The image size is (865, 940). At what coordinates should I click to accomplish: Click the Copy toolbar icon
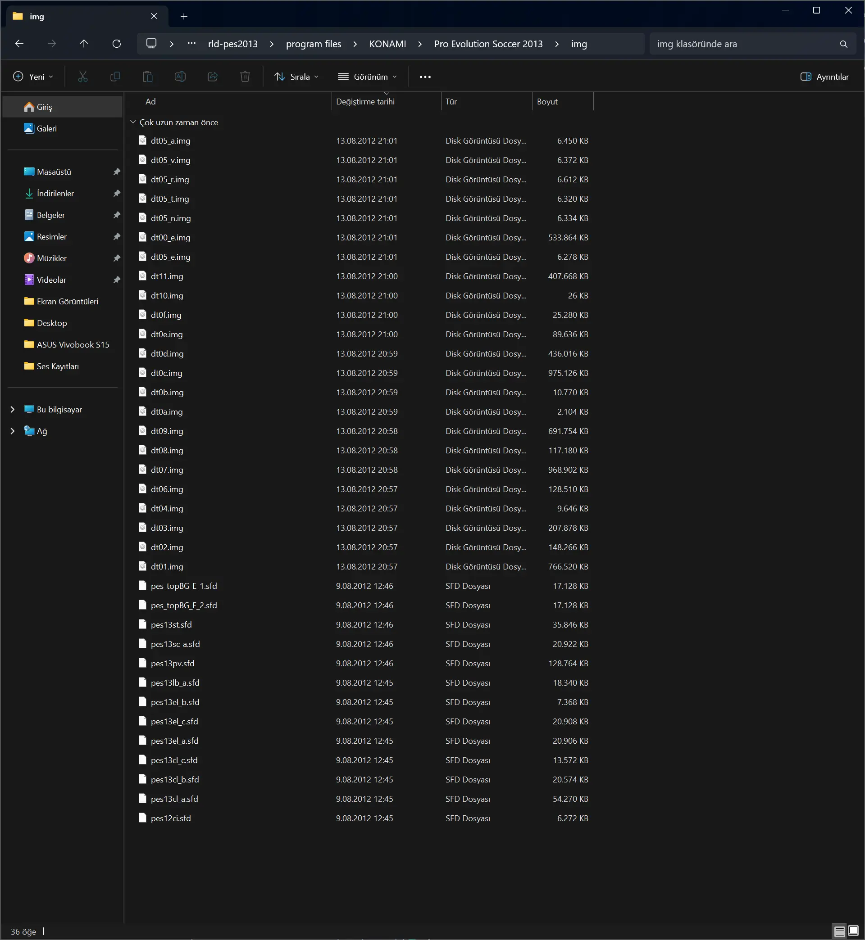click(115, 77)
